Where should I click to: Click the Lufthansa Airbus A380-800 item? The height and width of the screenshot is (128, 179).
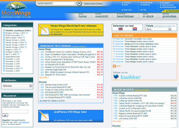point(130,98)
